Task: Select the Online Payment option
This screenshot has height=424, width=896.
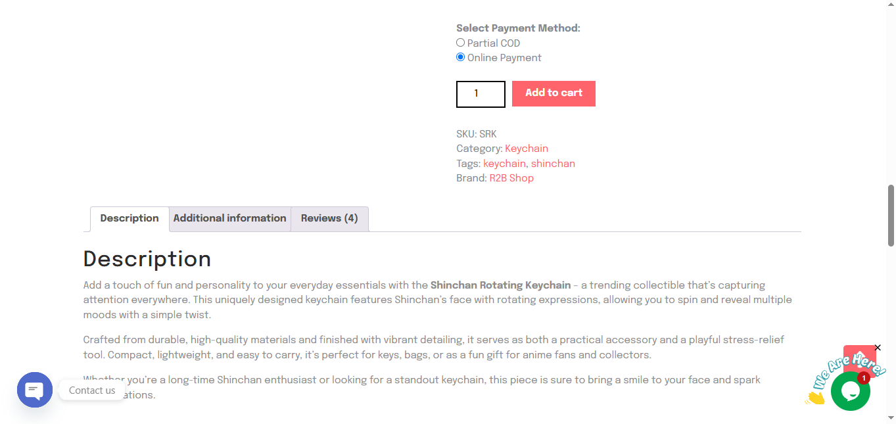Action: 460,57
